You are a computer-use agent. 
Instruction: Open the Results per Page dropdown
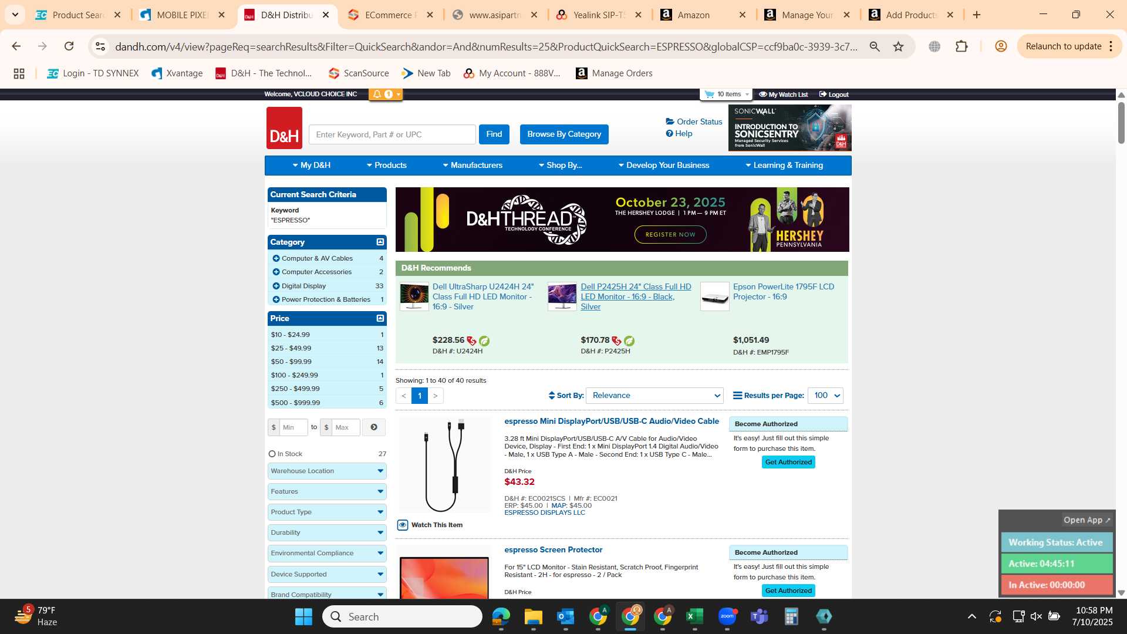[x=825, y=396]
